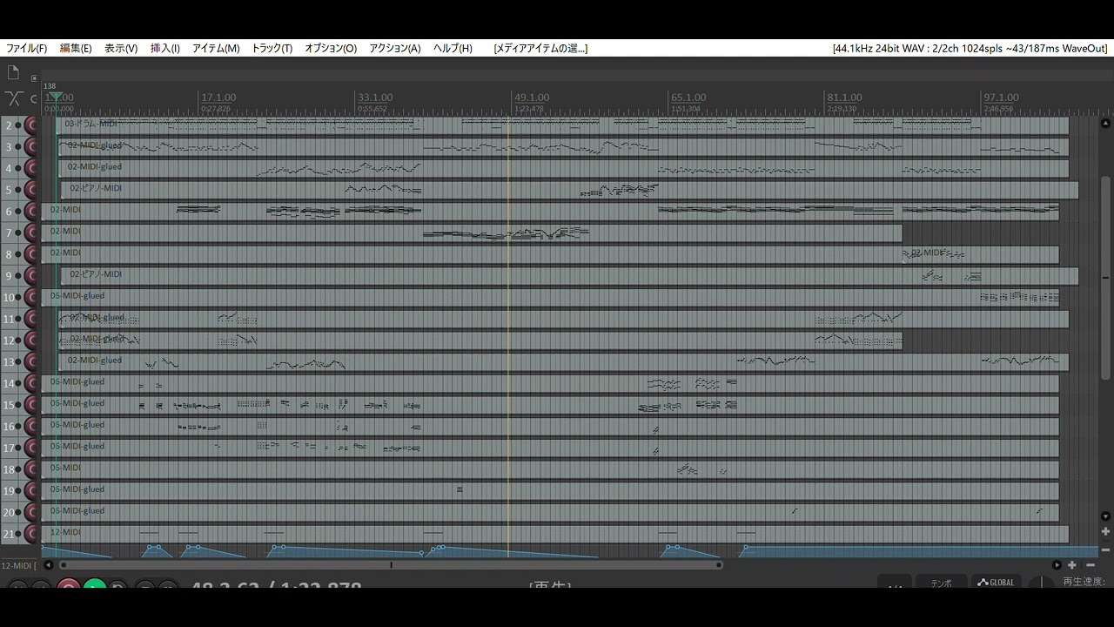
Task: Select the 02-ピアノ-MIDI item on track 9
Action: (x=569, y=276)
